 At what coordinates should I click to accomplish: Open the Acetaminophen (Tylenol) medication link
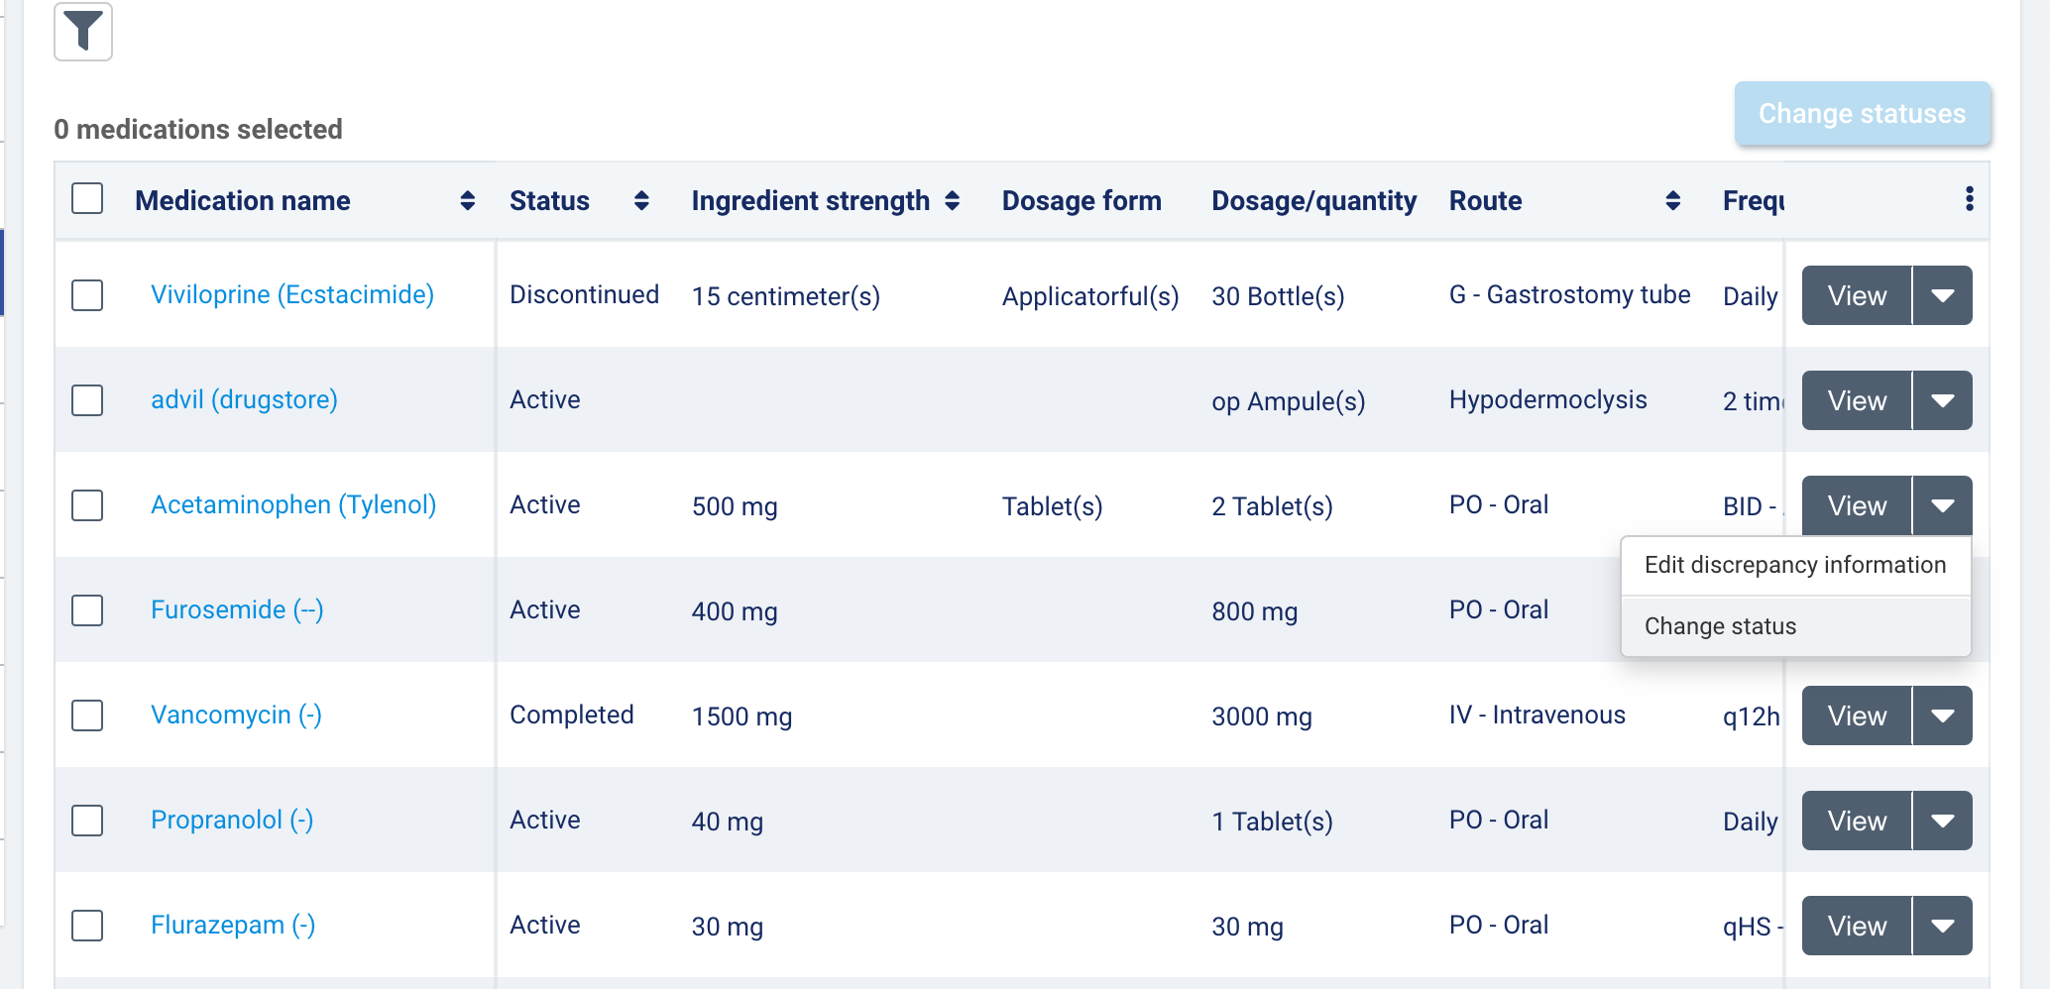(293, 505)
